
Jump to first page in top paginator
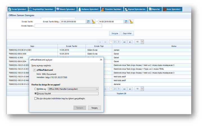coord(100,42)
